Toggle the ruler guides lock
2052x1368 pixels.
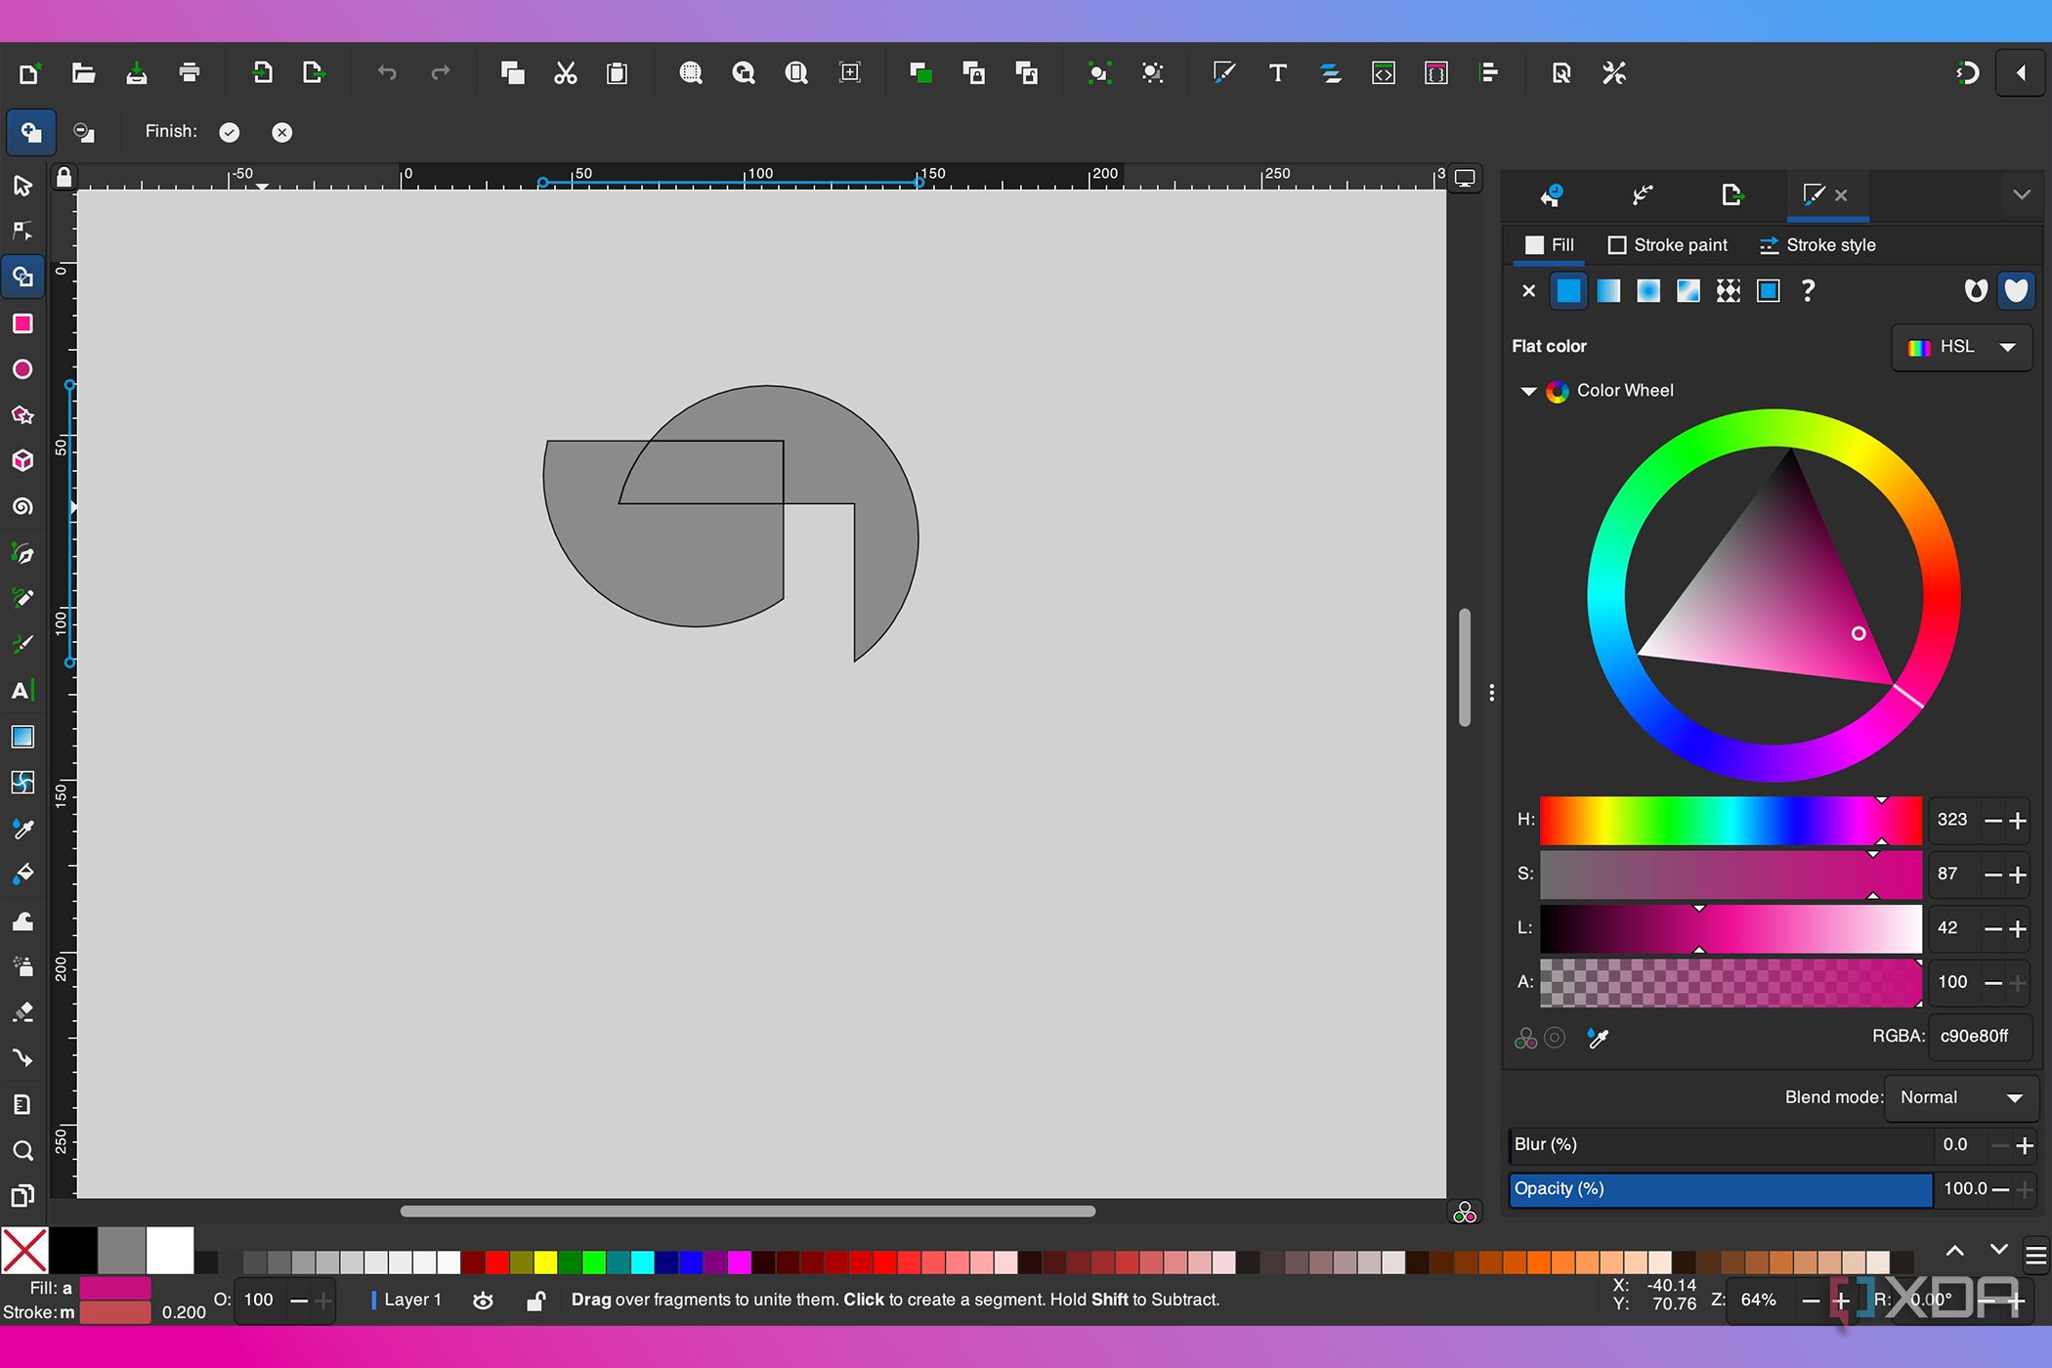point(64,177)
